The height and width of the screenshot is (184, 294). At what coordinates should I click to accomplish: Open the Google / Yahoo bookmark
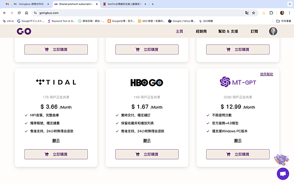click(x=182, y=21)
